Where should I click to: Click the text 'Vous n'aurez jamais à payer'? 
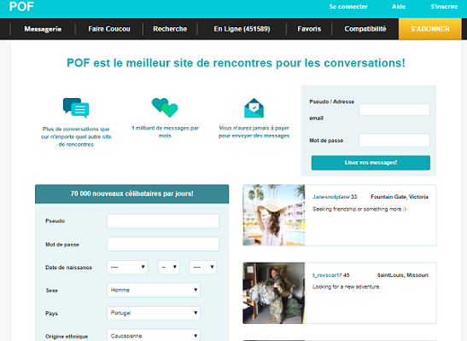tap(254, 128)
